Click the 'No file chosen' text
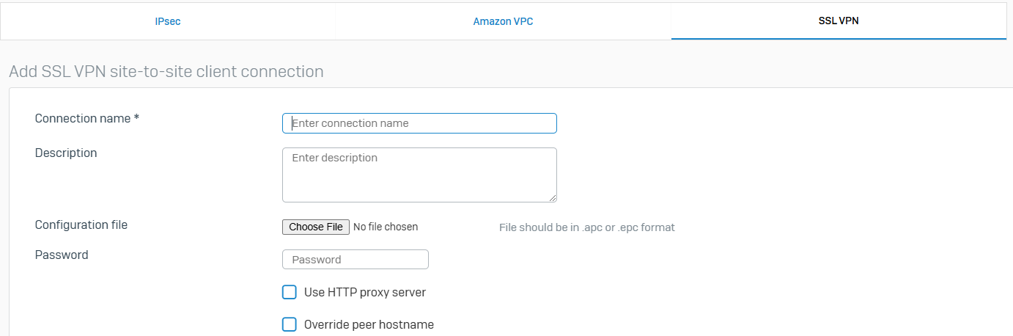The height and width of the screenshot is (336, 1013). click(x=386, y=227)
